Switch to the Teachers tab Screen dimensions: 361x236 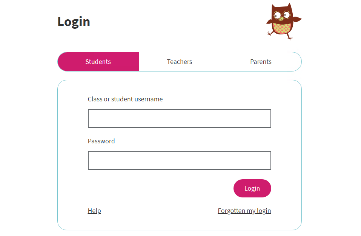click(x=180, y=62)
